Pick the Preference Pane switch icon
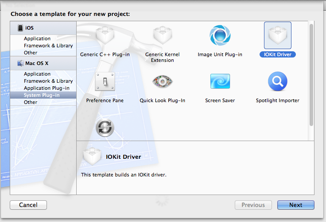 [105, 82]
